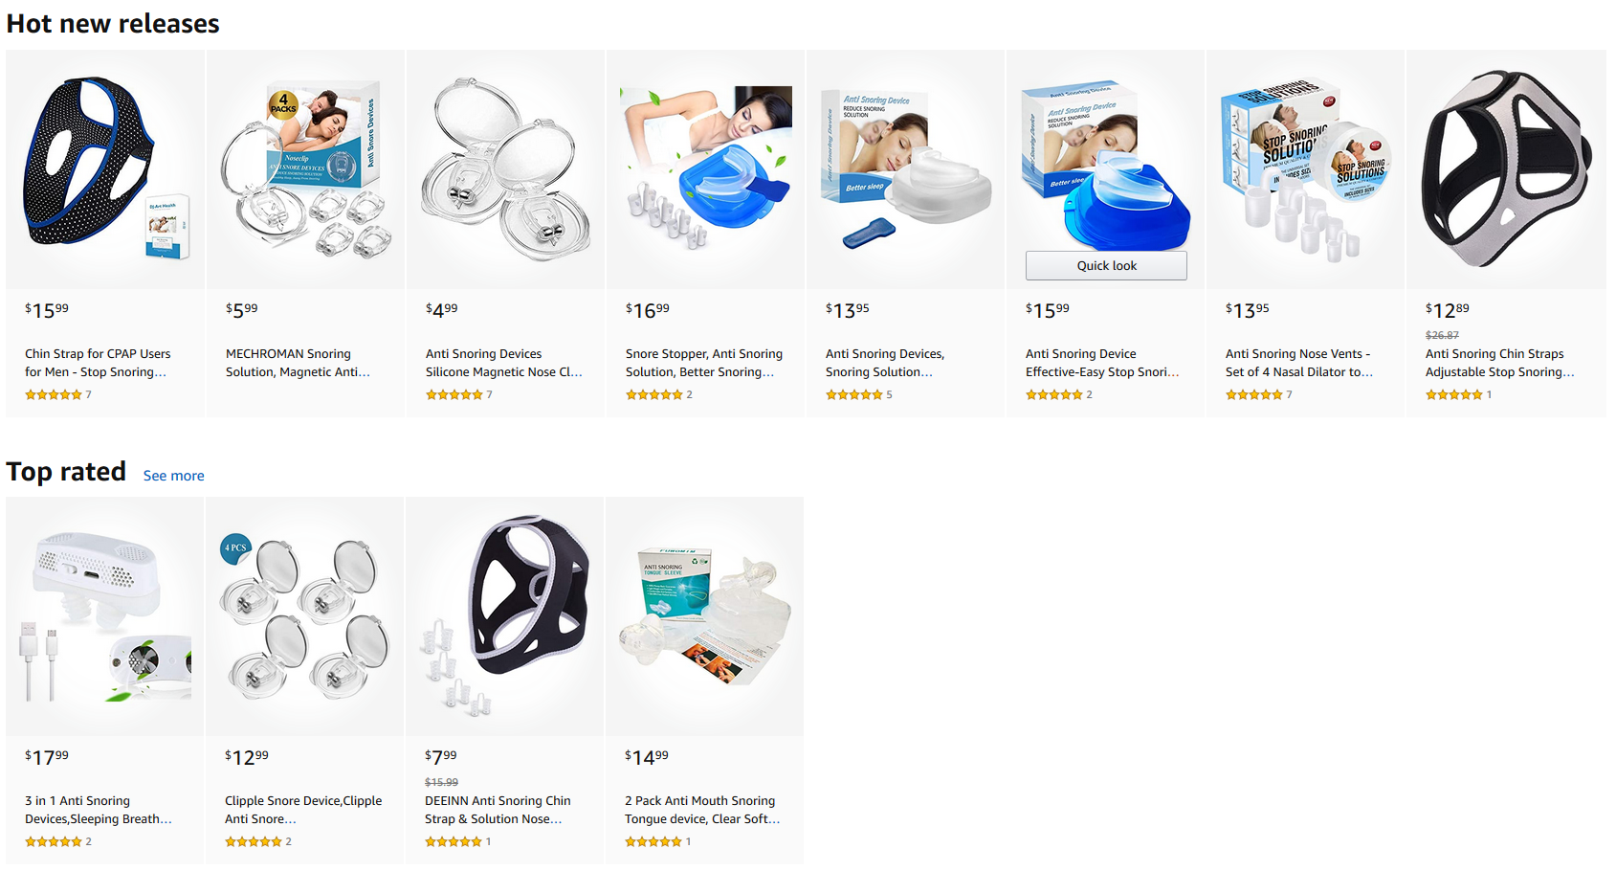This screenshot has height=871, width=1616.
Task: Open Chin Strap for CPAP Users image
Action: 105,169
